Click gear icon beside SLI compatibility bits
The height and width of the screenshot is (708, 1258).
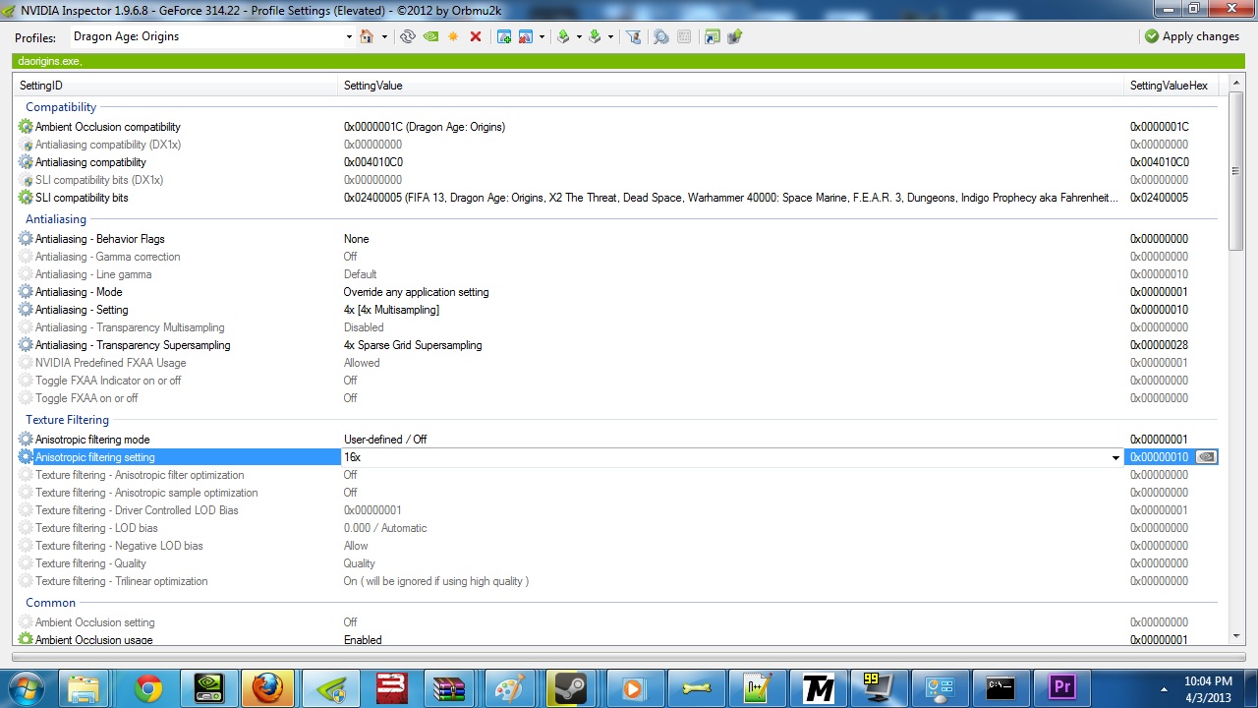coord(26,198)
